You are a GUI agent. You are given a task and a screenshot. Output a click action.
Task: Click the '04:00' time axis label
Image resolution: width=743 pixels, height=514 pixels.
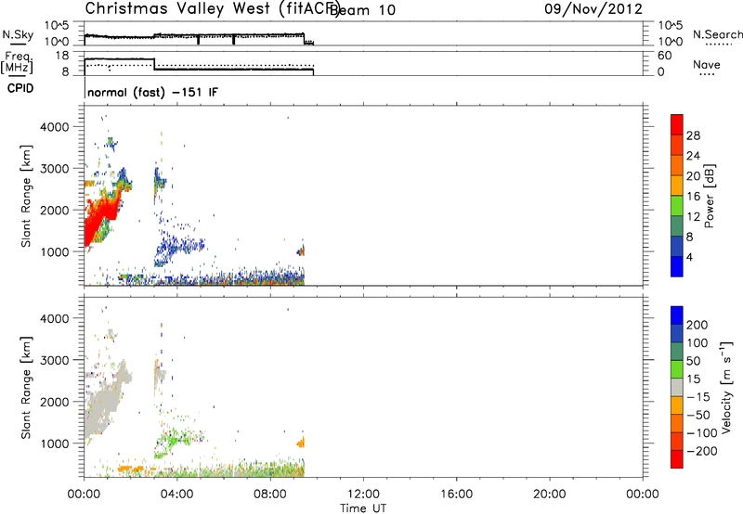[x=177, y=495]
